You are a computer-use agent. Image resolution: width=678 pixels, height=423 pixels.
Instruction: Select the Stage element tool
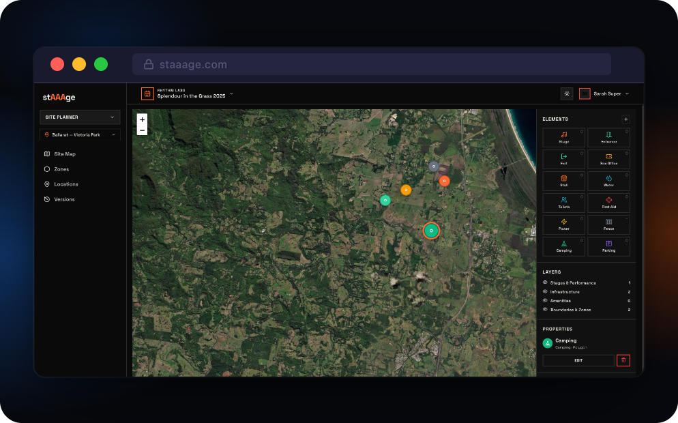point(564,138)
